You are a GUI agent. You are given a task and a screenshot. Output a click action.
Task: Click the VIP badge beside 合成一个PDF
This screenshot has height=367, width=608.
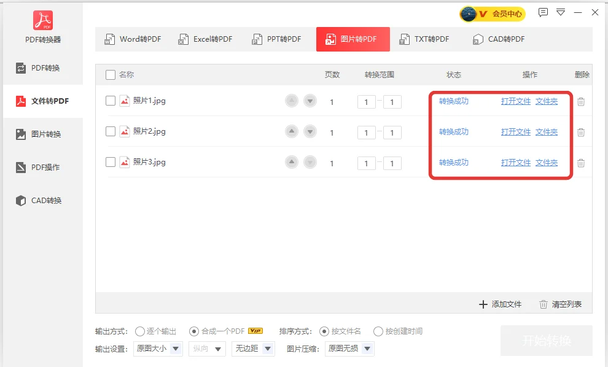pos(255,331)
